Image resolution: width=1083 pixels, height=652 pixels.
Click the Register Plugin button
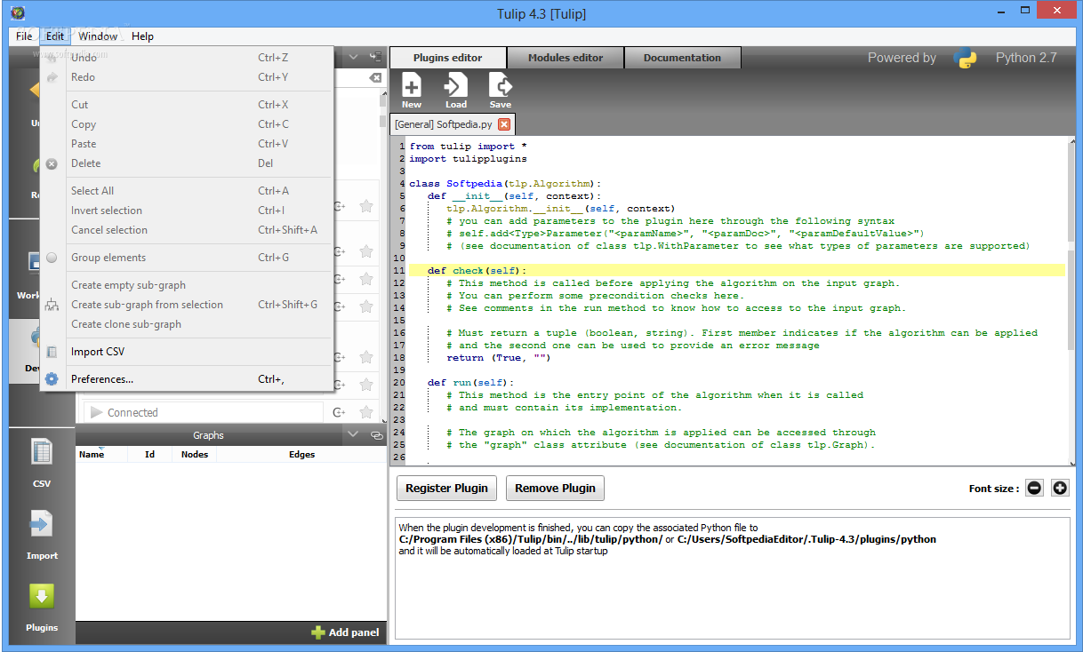click(x=446, y=488)
